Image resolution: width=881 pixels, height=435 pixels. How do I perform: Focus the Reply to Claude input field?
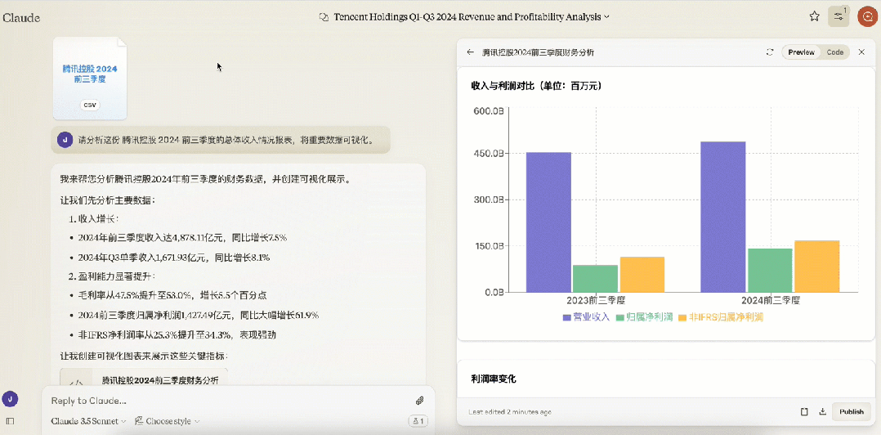click(227, 401)
